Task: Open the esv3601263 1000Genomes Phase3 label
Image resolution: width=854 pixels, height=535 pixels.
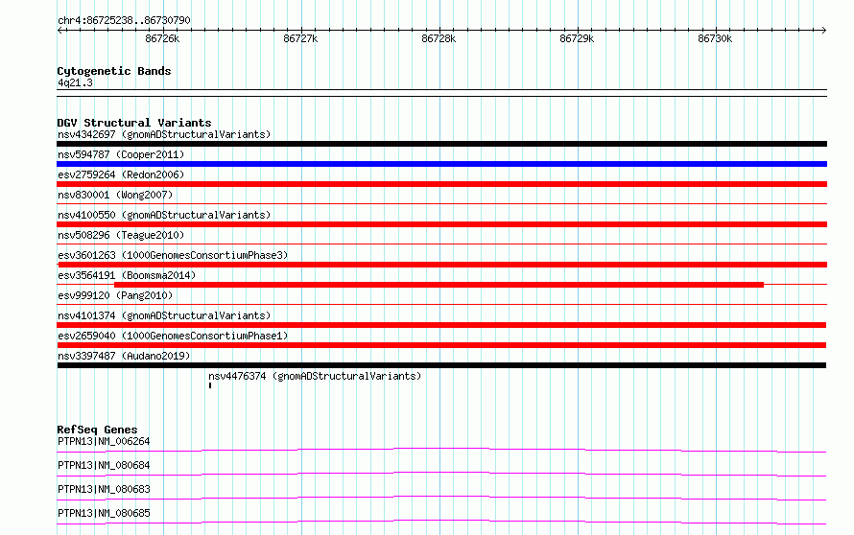Action: (173, 255)
